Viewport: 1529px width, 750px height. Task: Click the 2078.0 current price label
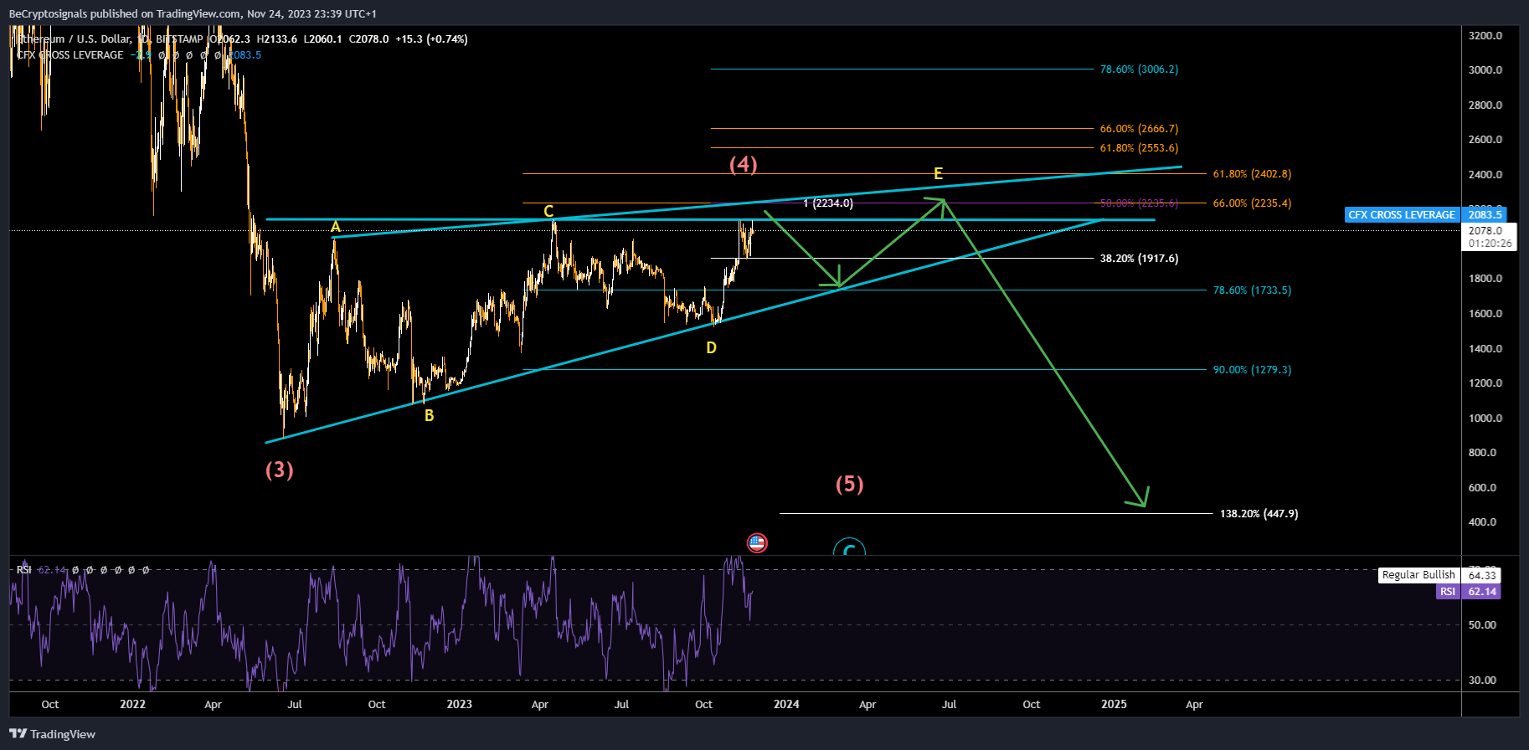1485,230
